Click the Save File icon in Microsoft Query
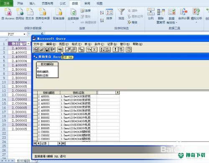This screenshot has width=209, height=163. point(47,49)
